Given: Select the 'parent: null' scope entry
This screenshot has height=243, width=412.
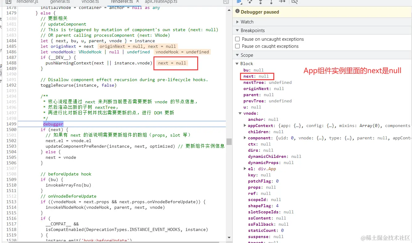Looking at the screenshot, I should click(x=259, y=95).
